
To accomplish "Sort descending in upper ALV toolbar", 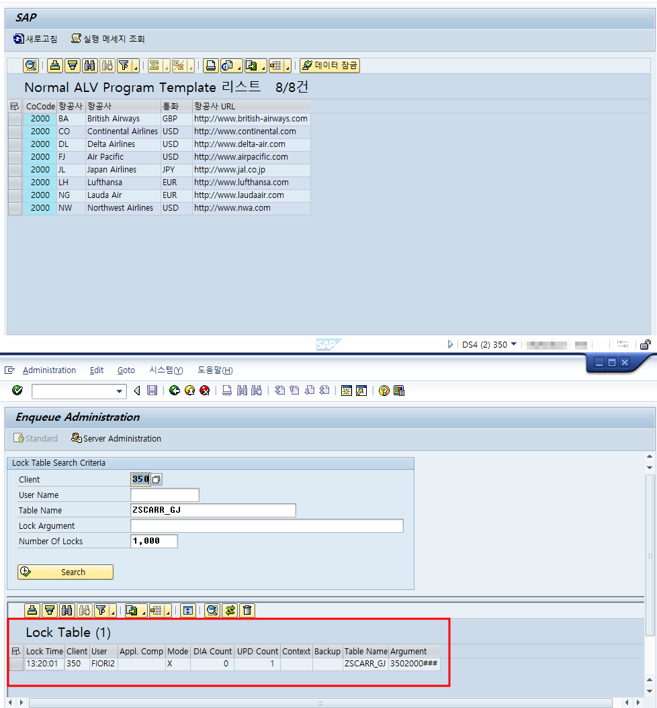I will pos(73,66).
